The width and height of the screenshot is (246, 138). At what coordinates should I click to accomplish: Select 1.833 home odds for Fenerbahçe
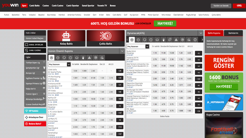(x=75, y=134)
